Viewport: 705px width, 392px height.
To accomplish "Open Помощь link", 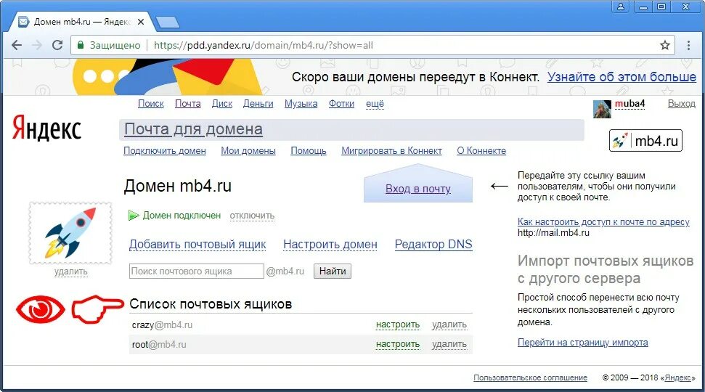I will tap(309, 151).
